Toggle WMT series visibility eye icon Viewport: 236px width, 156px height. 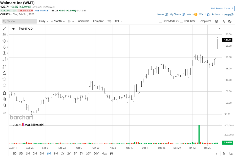[x=13, y=29]
